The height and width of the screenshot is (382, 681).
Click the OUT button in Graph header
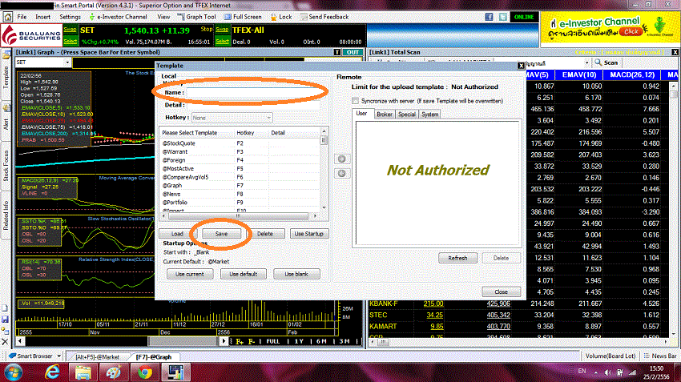[353, 52]
